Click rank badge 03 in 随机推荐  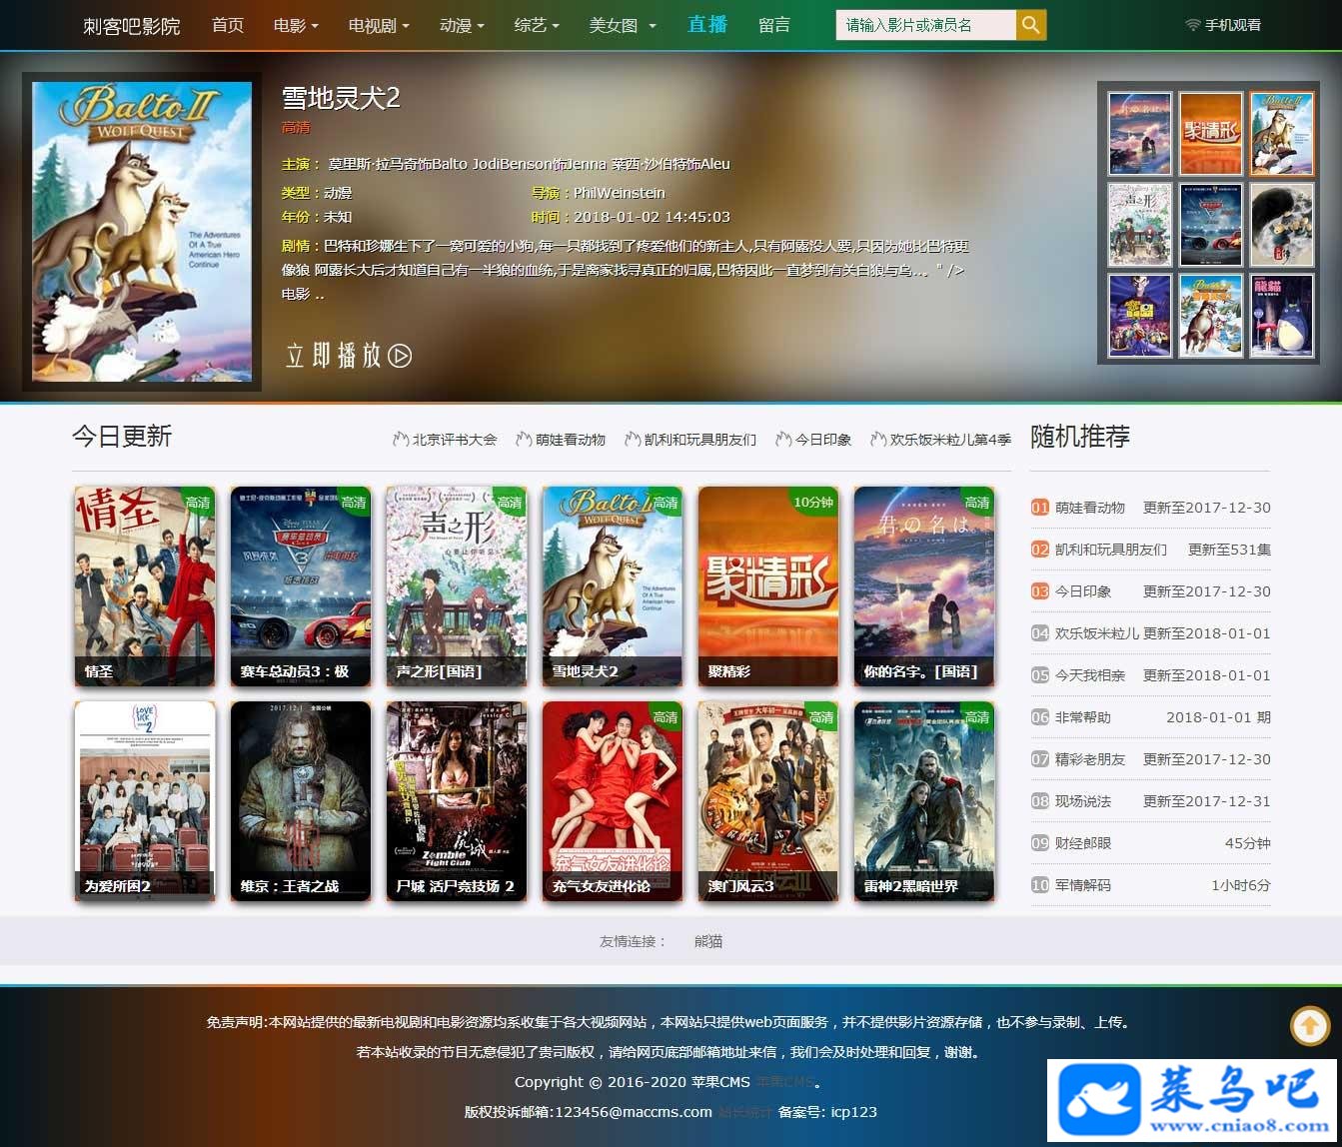(1040, 591)
